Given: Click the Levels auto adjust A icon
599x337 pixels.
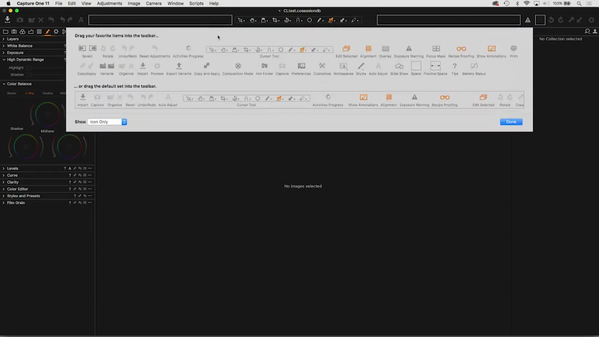Looking at the screenshot, I should tap(70, 168).
